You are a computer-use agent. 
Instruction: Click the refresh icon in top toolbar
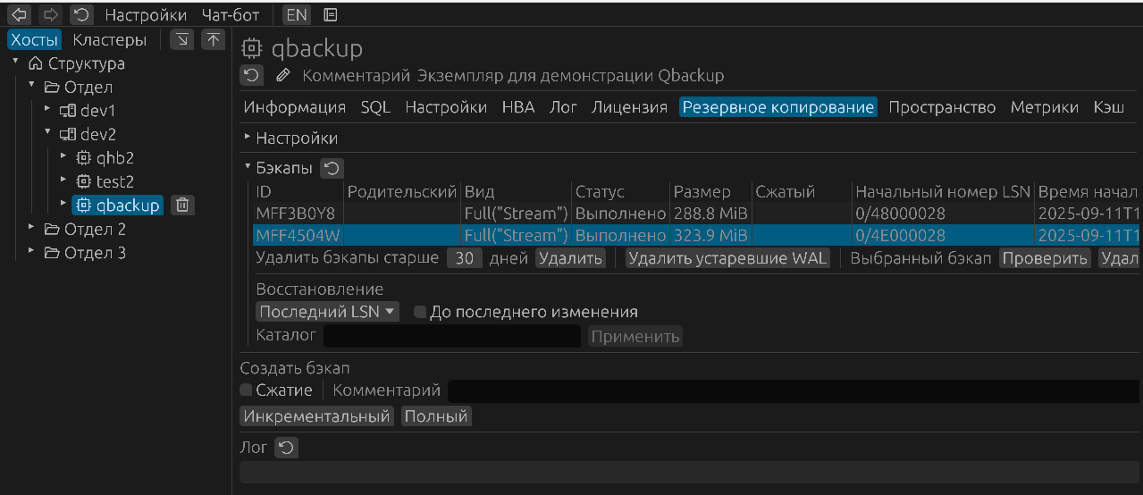[81, 15]
